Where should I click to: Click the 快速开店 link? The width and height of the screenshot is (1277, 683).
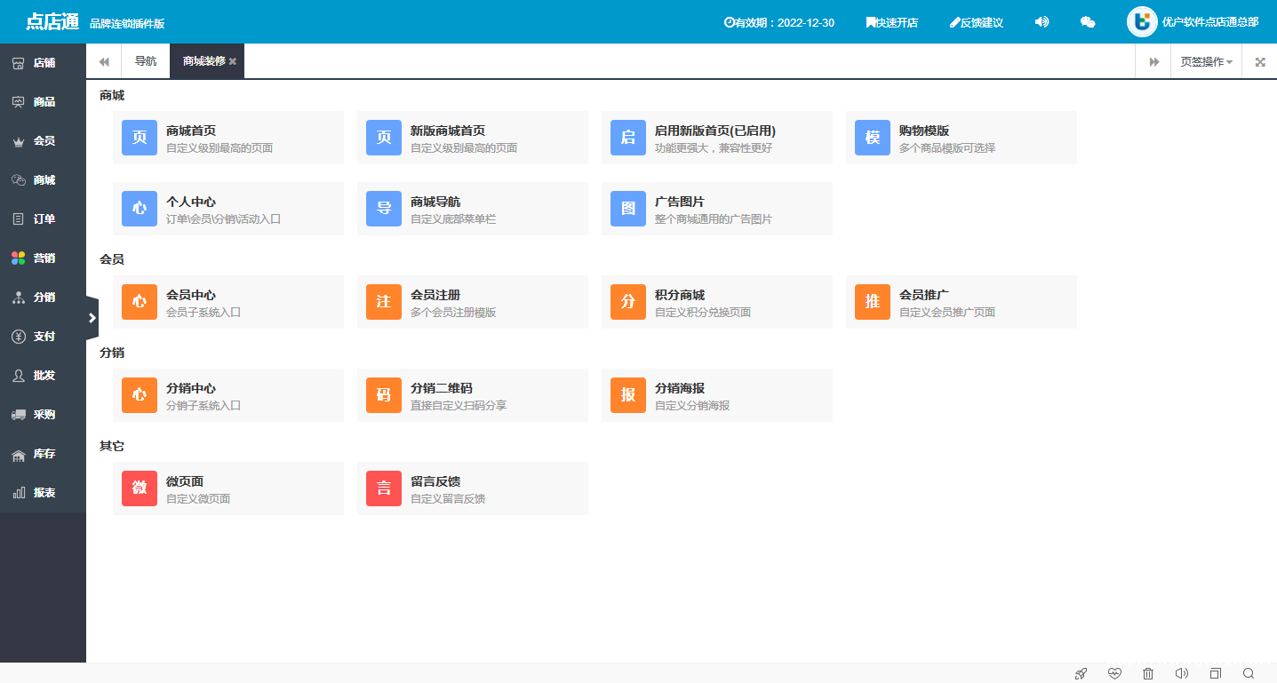coord(891,22)
